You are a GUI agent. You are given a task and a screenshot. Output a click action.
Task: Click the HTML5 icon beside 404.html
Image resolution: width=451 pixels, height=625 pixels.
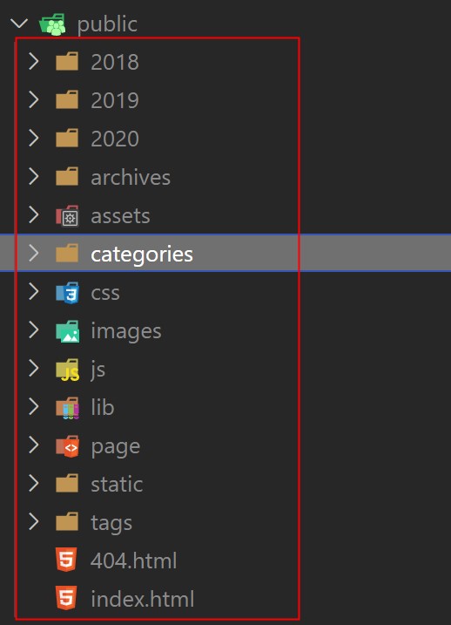click(66, 560)
